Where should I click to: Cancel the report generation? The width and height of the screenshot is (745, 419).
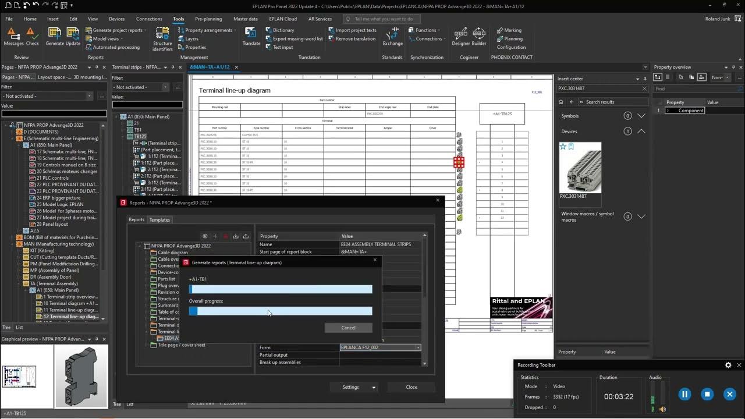coord(348,328)
